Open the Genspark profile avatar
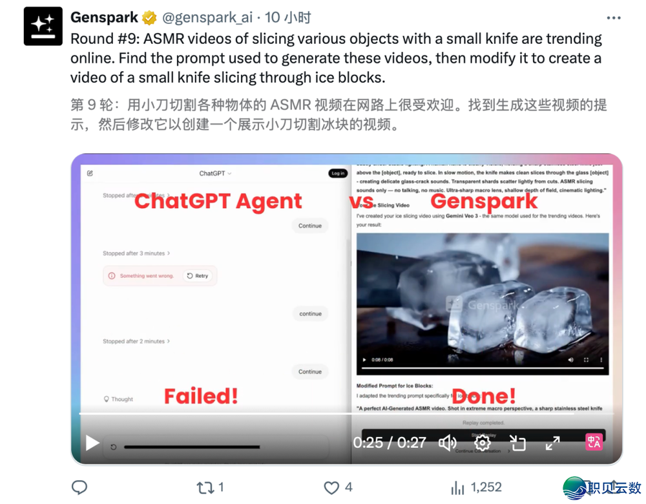This screenshot has height=504, width=646. (43, 26)
